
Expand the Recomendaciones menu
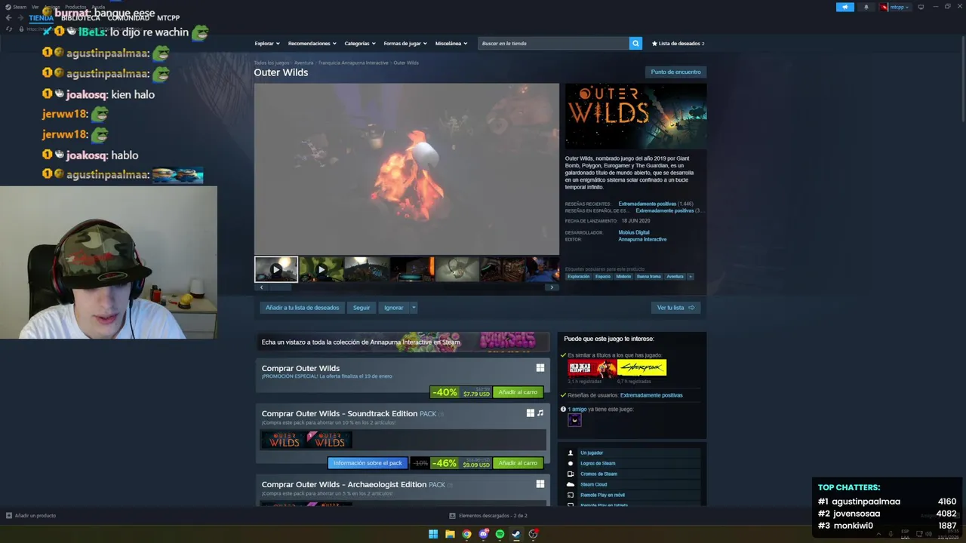(x=312, y=44)
